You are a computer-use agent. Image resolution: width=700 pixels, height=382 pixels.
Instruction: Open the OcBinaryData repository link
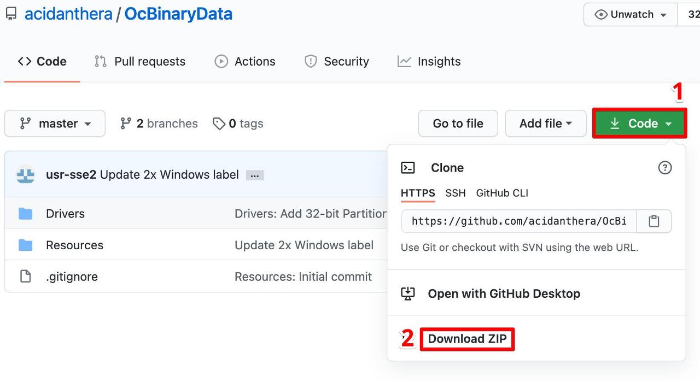pos(178,14)
